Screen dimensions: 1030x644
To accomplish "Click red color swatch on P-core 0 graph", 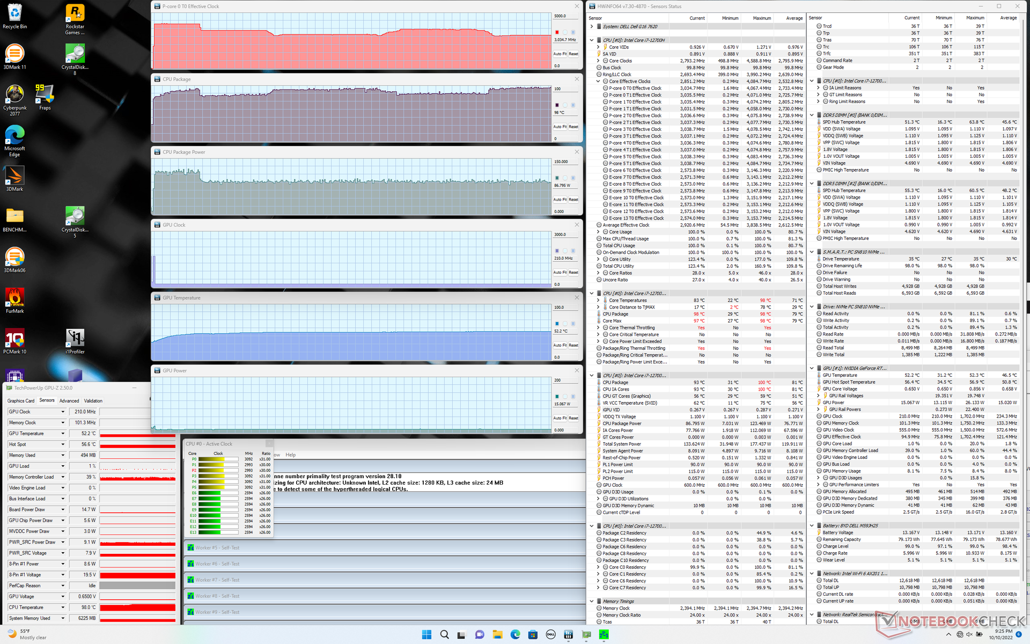I will pyautogui.click(x=557, y=32).
